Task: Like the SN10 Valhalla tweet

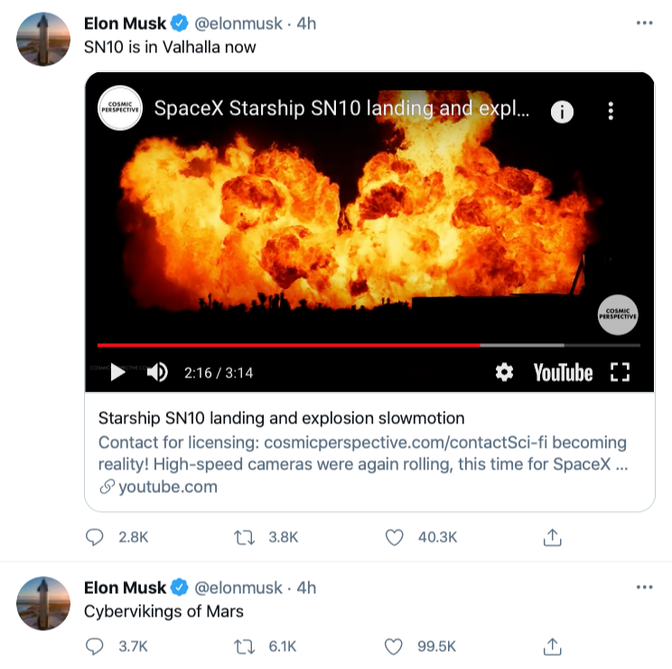Action: pyautogui.click(x=394, y=537)
